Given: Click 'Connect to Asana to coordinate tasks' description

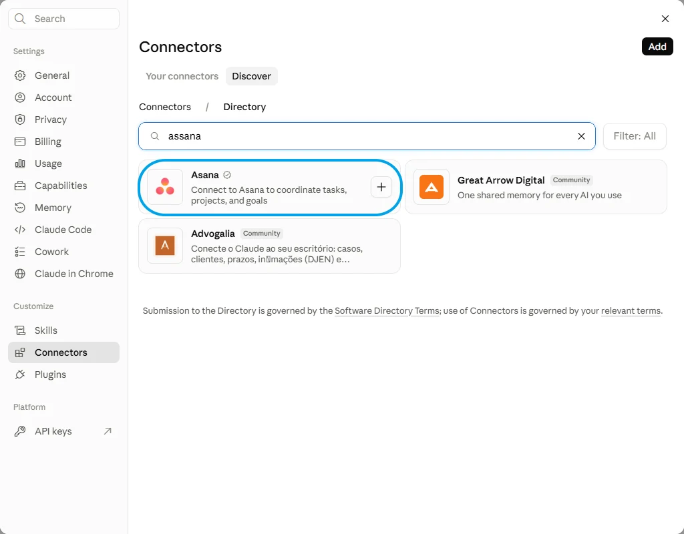Looking at the screenshot, I should tap(269, 196).
